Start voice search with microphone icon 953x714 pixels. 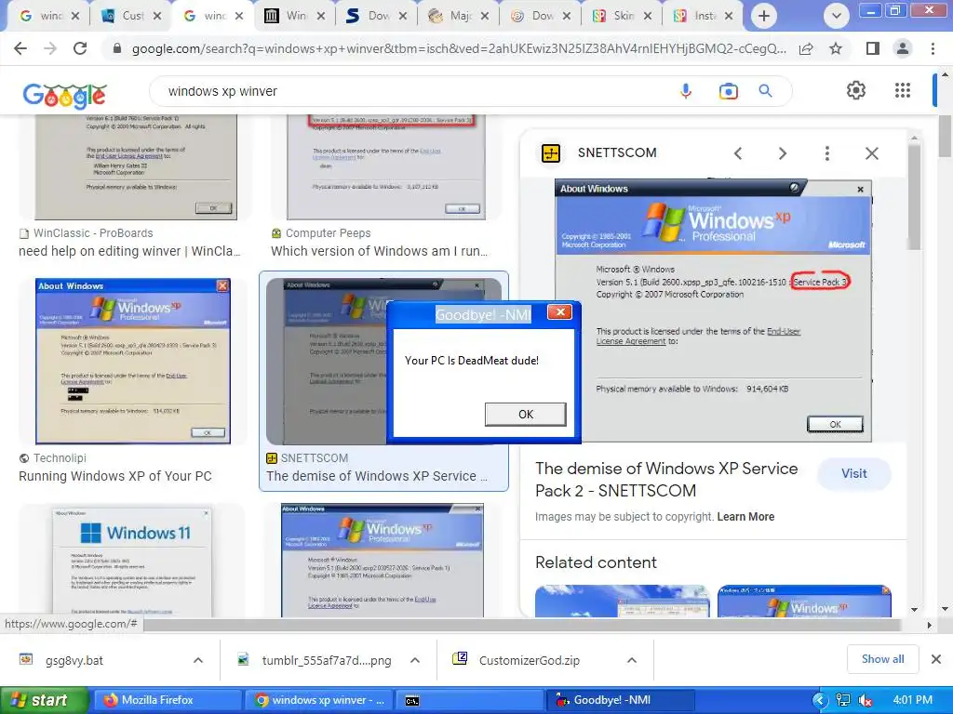click(686, 91)
